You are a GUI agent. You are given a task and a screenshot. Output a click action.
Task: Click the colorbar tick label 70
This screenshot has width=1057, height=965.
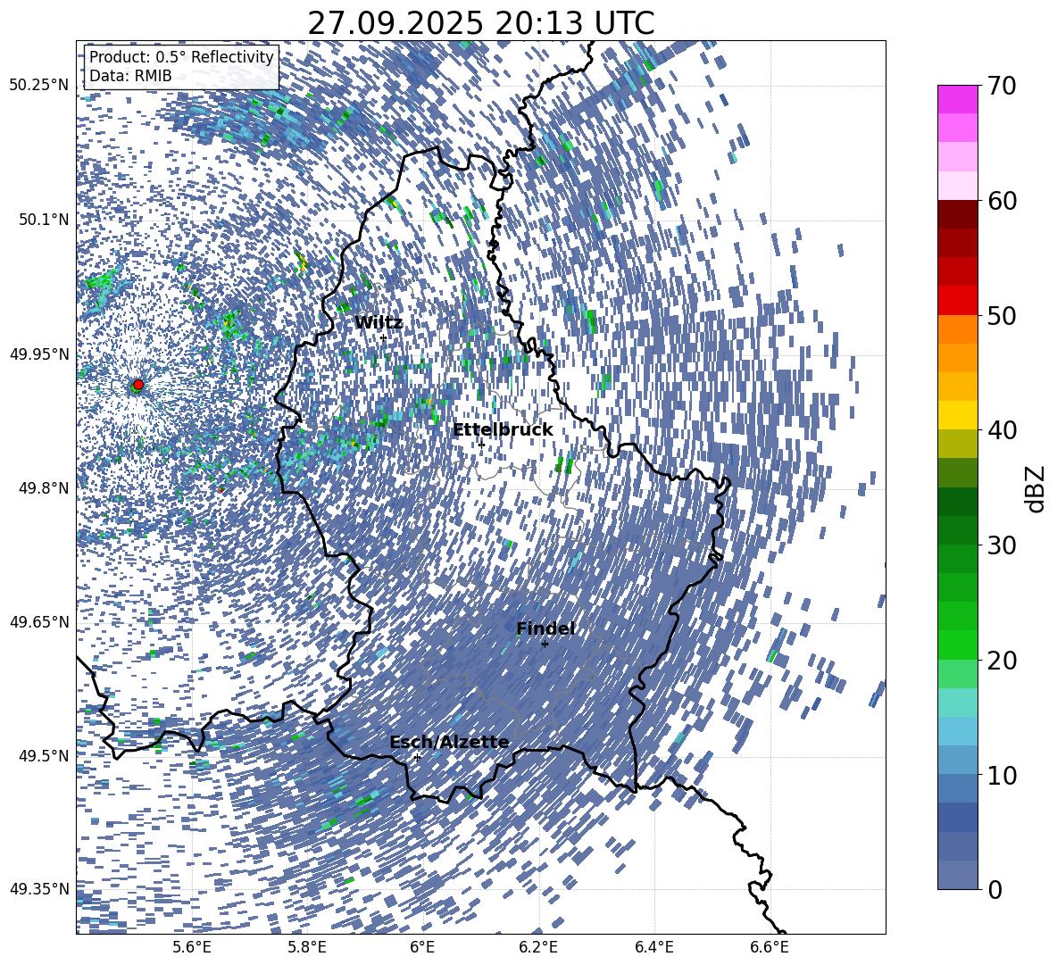(x=1002, y=86)
